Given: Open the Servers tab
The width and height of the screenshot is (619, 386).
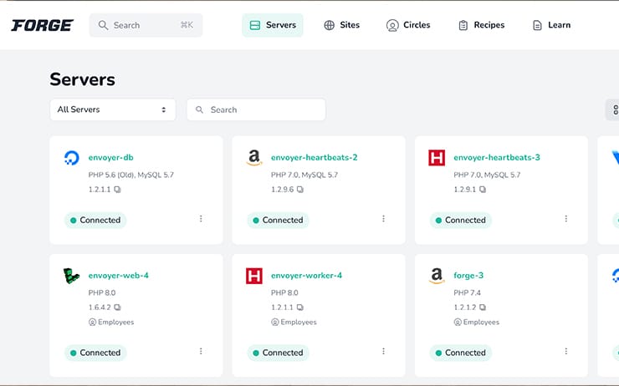Looking at the screenshot, I should tap(273, 25).
